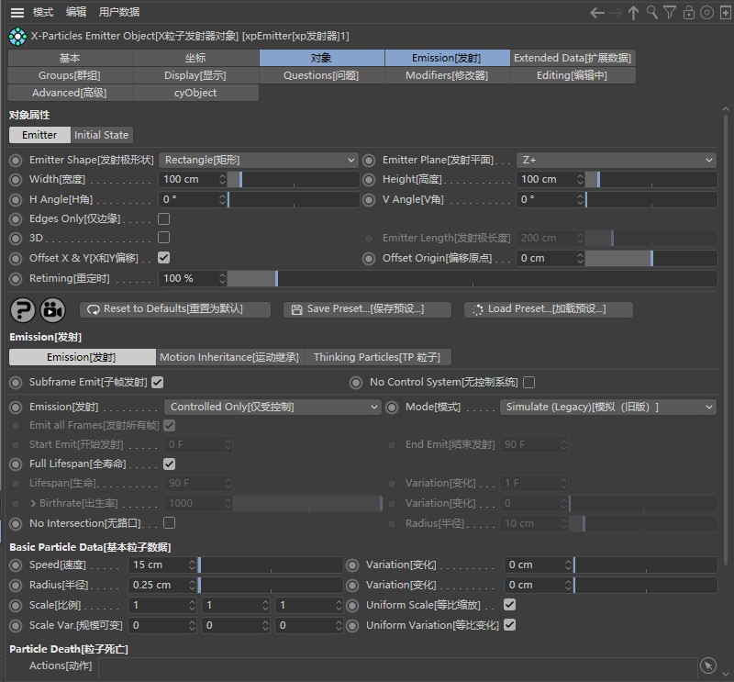Click the Mode keyframe dot

pyautogui.click(x=392, y=408)
